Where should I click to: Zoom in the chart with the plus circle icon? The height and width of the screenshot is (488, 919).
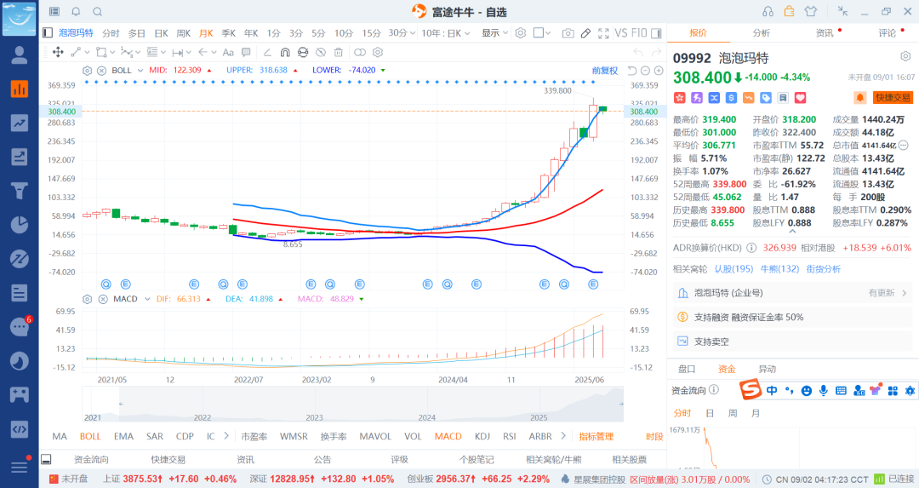click(x=659, y=71)
